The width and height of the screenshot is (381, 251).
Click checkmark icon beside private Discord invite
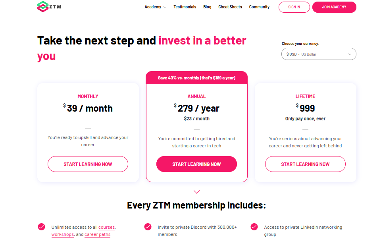pyautogui.click(x=148, y=227)
